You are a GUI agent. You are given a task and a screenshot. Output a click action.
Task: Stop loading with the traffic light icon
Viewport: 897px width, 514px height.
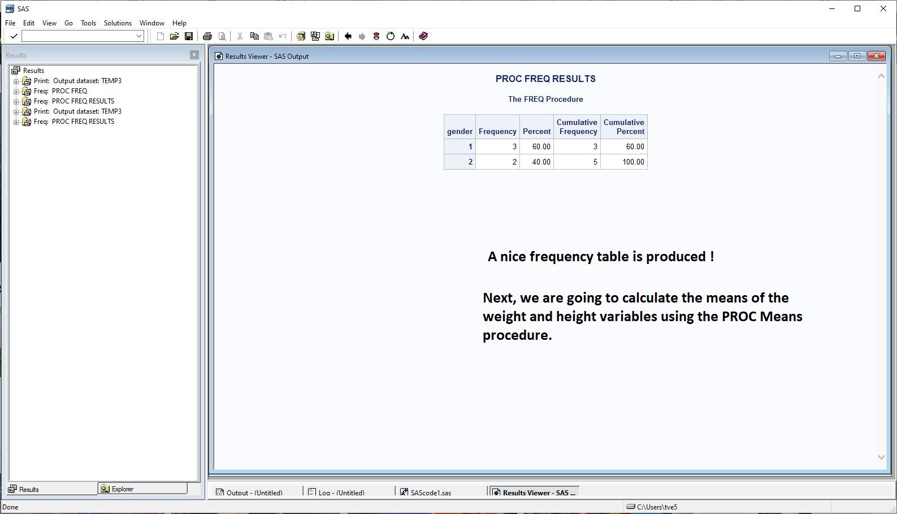376,36
